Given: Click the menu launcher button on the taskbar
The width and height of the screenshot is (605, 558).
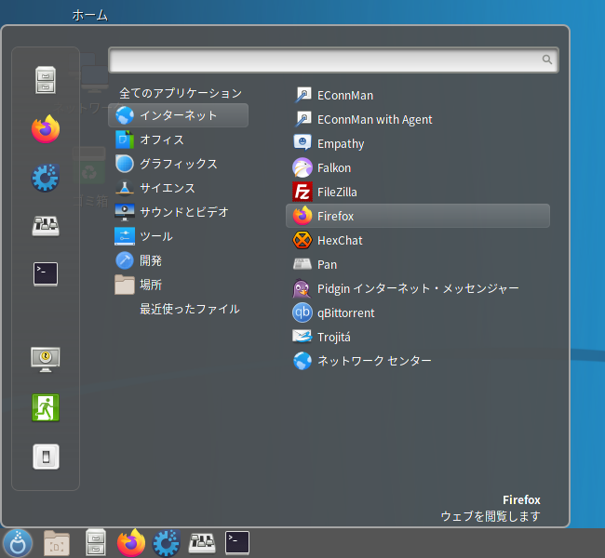Looking at the screenshot, I should tap(18, 543).
